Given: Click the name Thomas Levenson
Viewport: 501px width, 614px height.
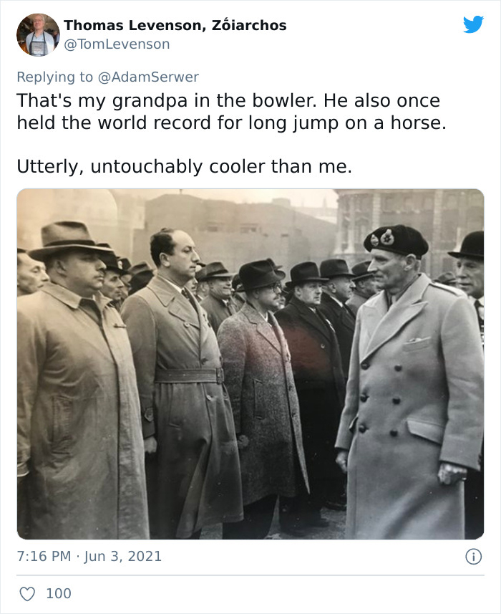Looking at the screenshot, I should [120, 24].
